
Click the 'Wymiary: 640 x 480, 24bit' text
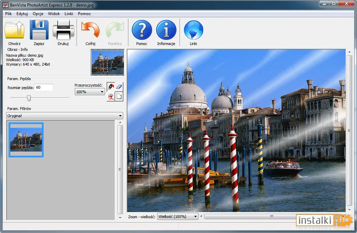click(x=28, y=64)
